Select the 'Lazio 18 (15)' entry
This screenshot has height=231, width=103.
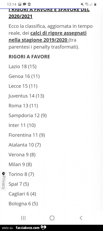tap(23, 67)
